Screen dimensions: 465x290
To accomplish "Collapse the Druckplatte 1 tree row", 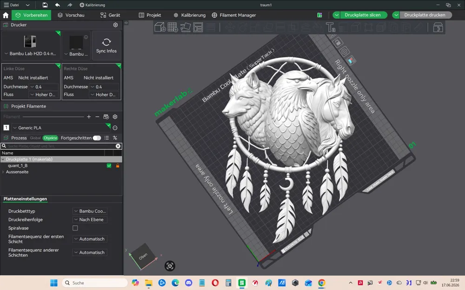I will click(3, 159).
